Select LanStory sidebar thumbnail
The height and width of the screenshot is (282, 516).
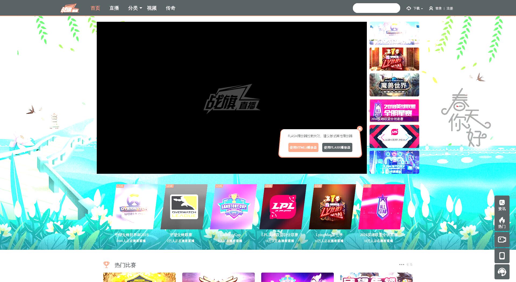(x=394, y=162)
